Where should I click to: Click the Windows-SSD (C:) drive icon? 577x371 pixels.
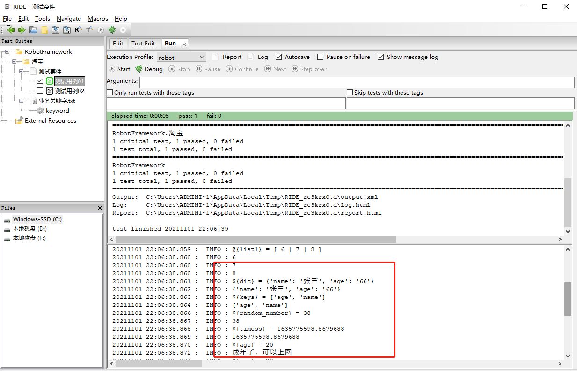(7, 219)
